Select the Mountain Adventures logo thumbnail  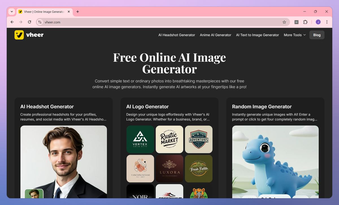pyautogui.click(x=199, y=139)
